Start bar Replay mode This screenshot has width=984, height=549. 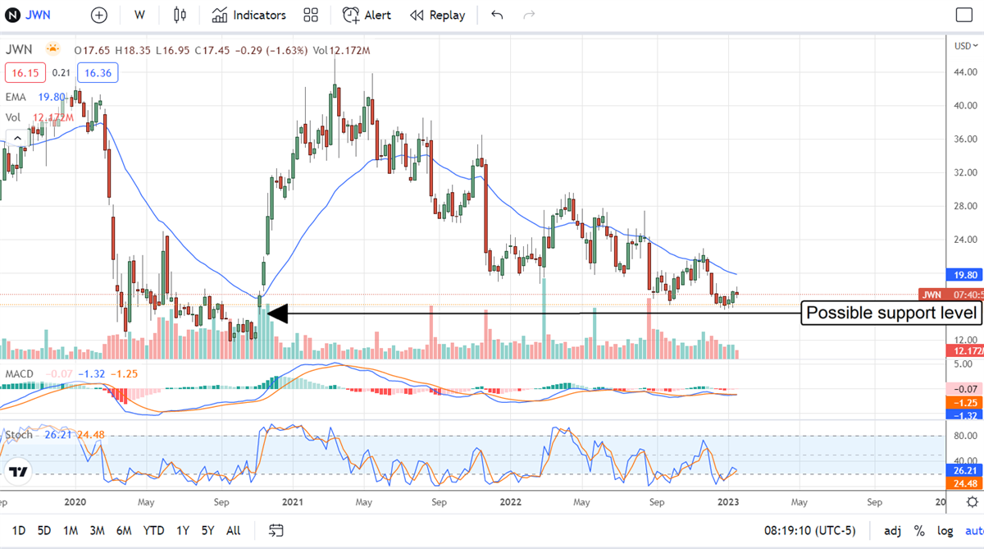[x=437, y=15]
